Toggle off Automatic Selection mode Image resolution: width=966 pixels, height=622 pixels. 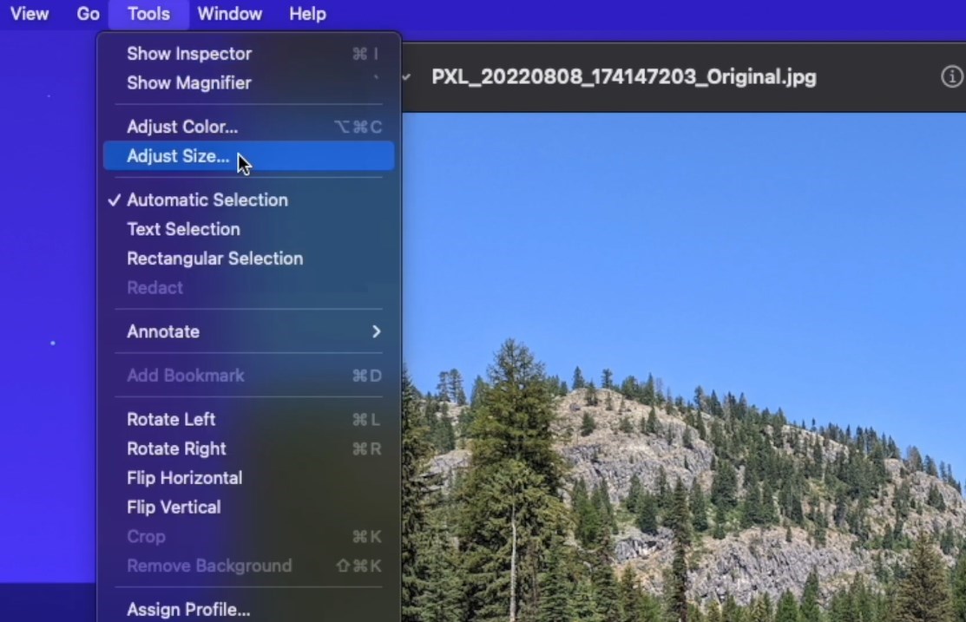pos(207,200)
